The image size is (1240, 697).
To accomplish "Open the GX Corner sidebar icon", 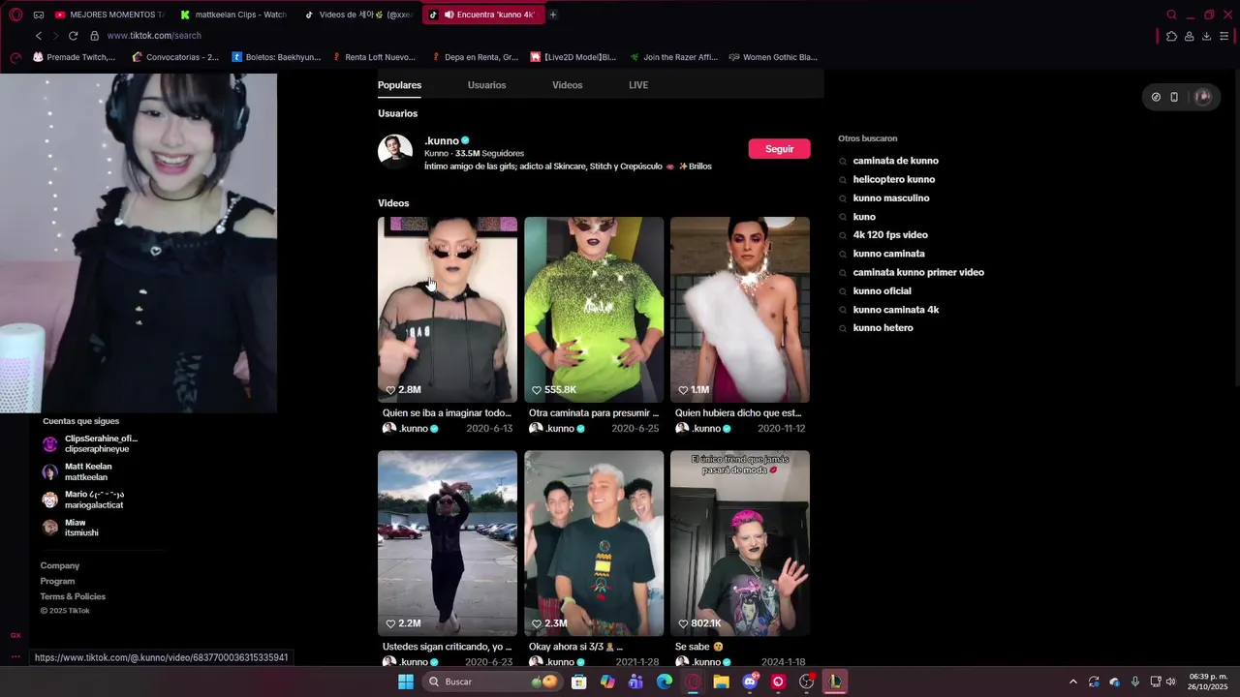I will pyautogui.click(x=15, y=635).
